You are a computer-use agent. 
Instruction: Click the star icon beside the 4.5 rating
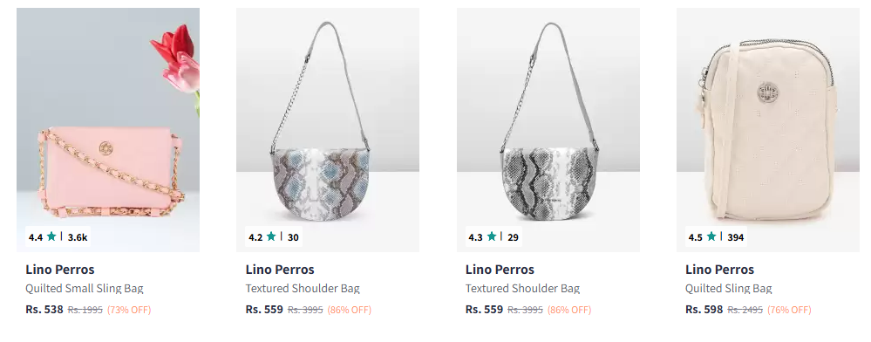(711, 236)
